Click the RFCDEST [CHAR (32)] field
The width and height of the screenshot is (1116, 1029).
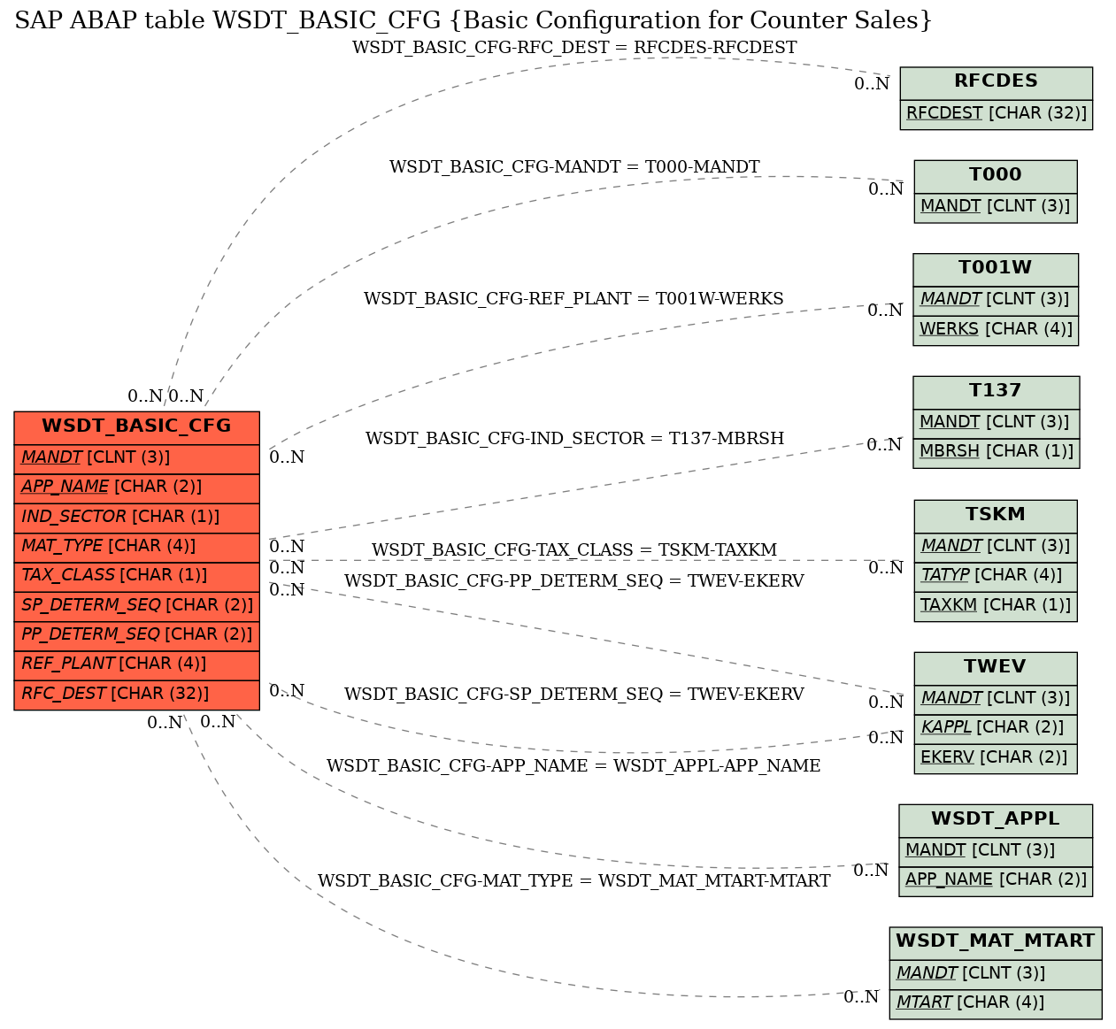tap(997, 114)
